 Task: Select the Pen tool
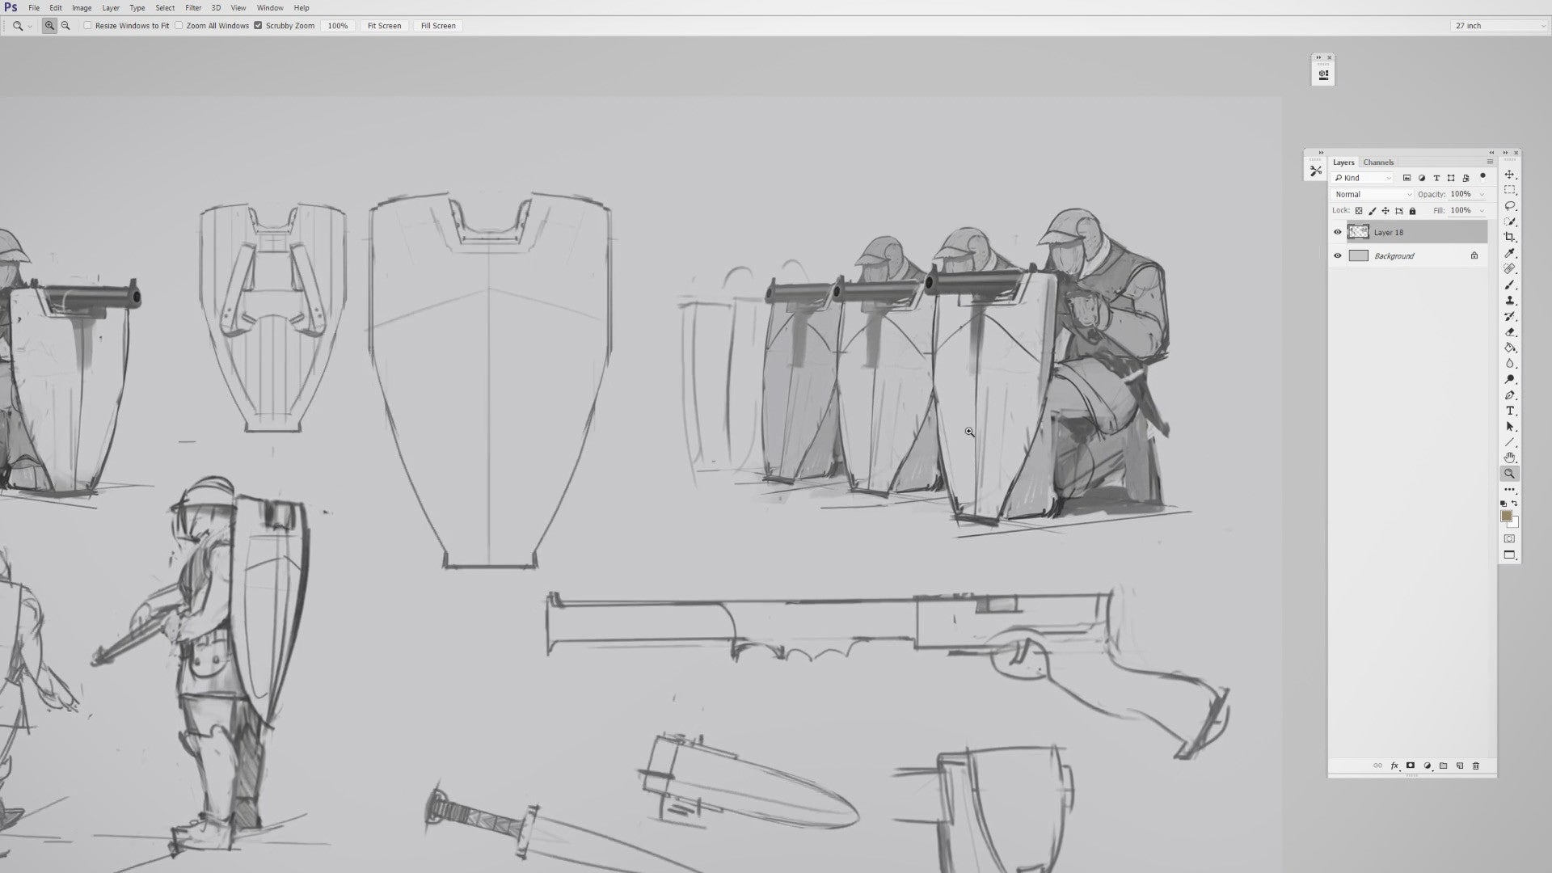coord(1509,395)
